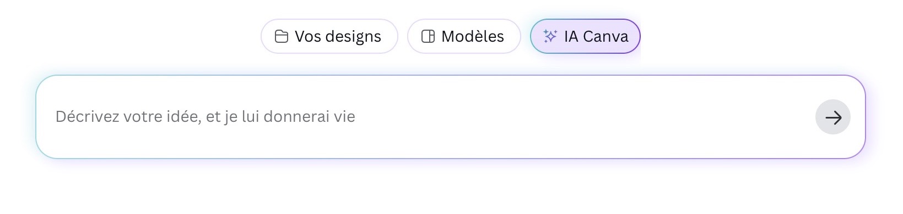Activate the highlighted AI Canva pill
This screenshot has width=903, height=214.
coord(585,36)
